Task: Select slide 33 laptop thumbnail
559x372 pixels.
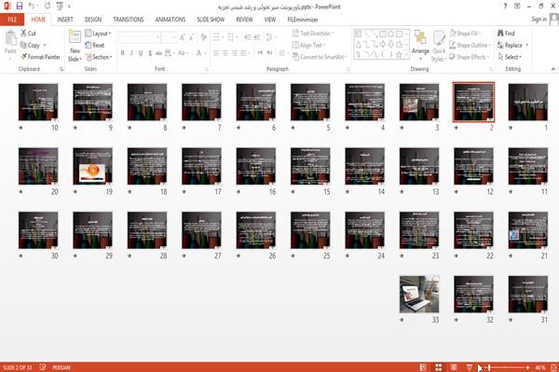Action: point(419,295)
